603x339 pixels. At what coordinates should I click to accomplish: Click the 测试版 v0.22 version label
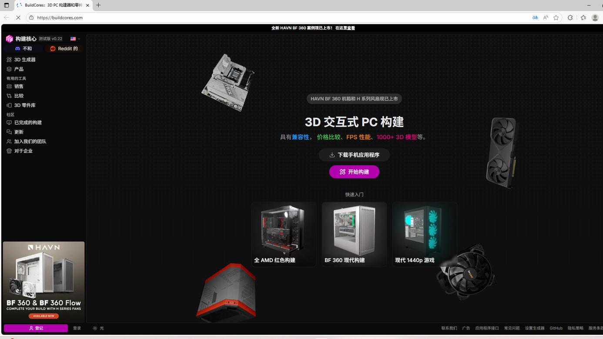click(50, 39)
